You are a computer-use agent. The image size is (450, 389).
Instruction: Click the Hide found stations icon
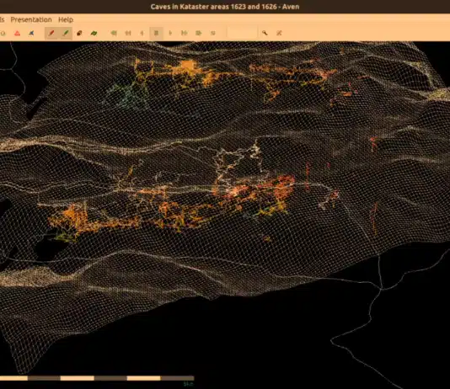279,33
